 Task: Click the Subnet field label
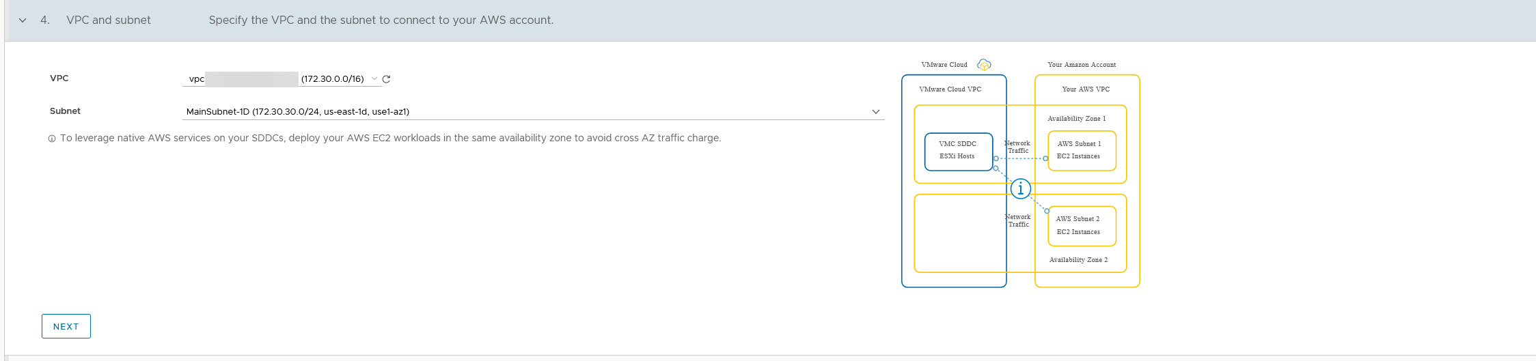65,111
